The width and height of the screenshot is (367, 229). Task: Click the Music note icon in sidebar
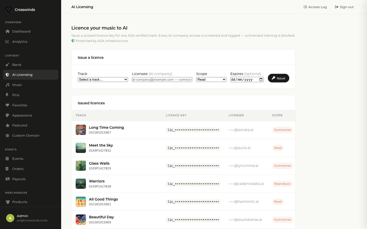[7, 85]
